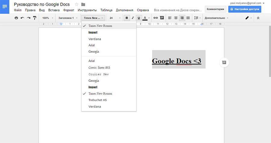
Task: Open the Дополнения menu
Action: [x=125, y=10]
